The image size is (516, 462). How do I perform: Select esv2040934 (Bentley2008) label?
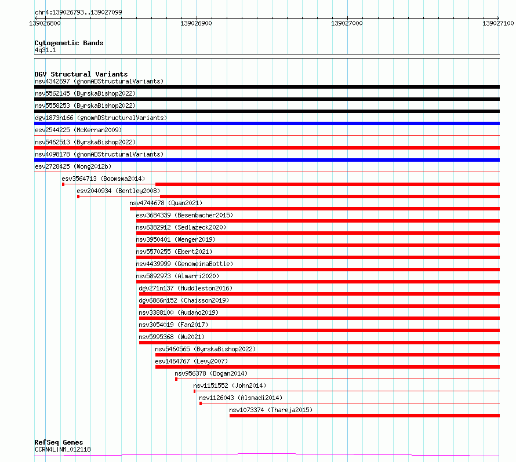118,191
